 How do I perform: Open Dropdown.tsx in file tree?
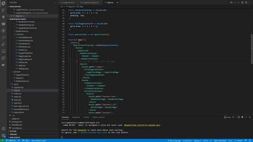pos(24,44)
